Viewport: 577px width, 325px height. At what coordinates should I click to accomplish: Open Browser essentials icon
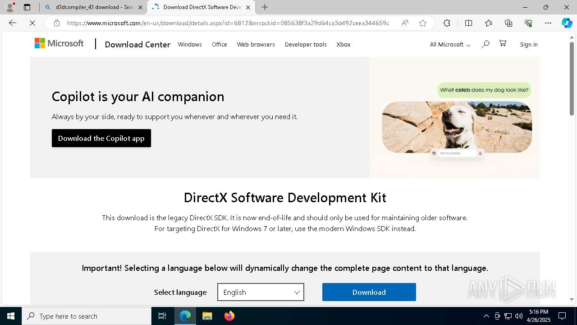(x=528, y=23)
